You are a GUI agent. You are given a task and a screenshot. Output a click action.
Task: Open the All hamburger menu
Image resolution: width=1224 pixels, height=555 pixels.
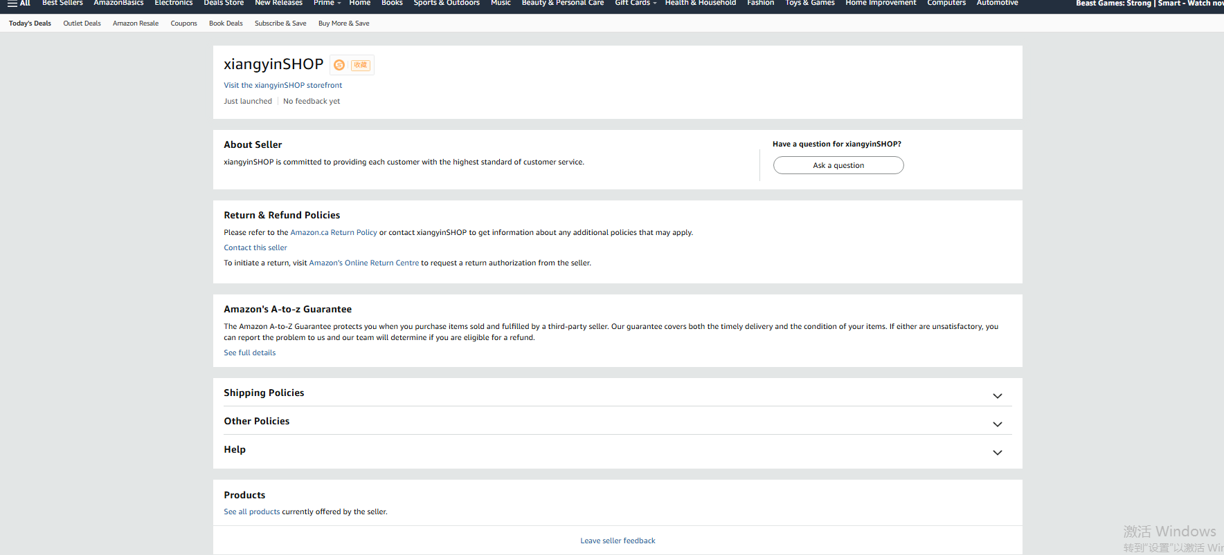coord(19,3)
